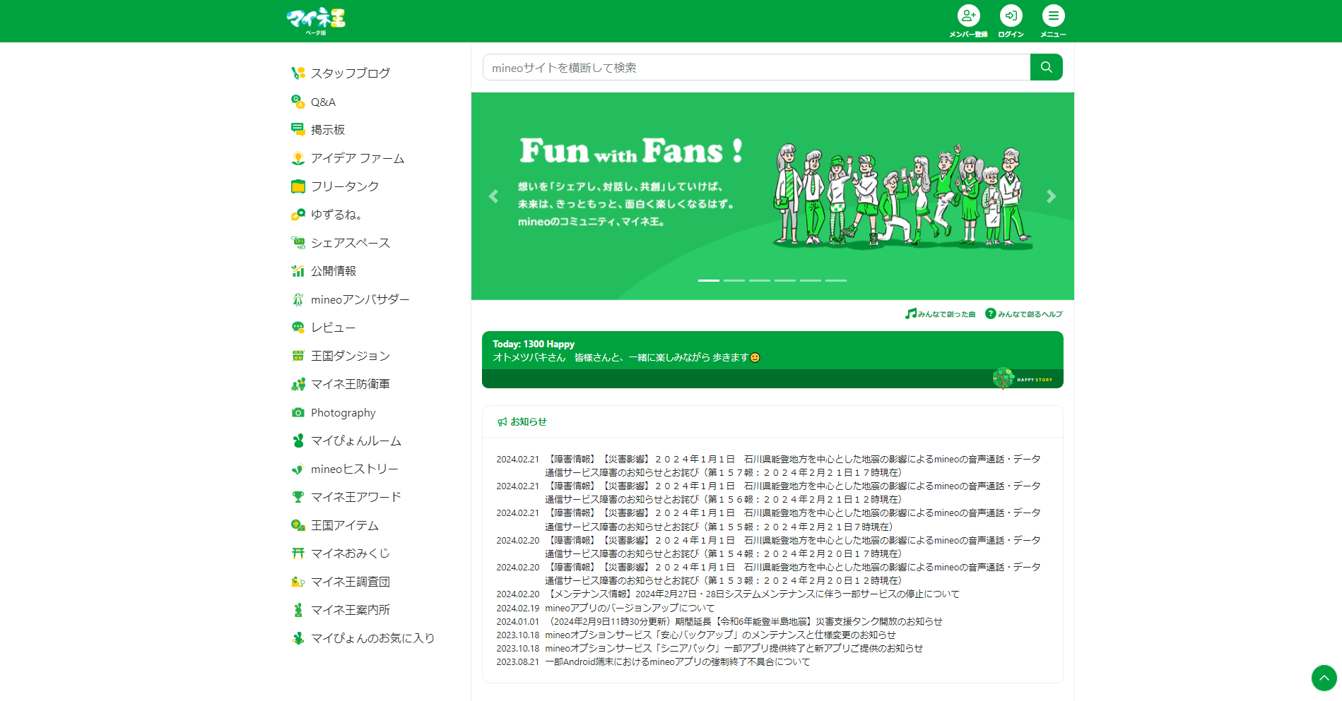Click the アイデアファーム lightbulb icon

click(298, 158)
